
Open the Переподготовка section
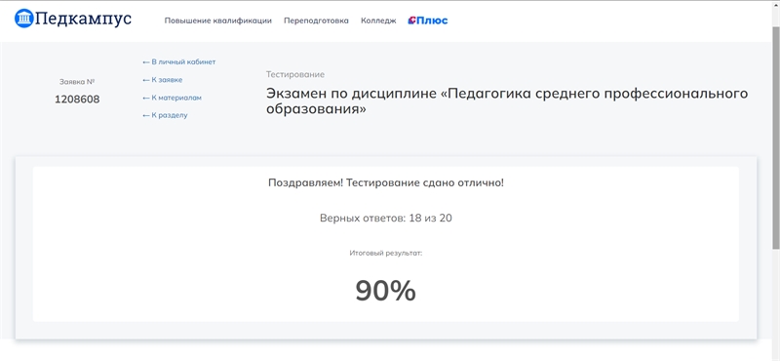pyautogui.click(x=316, y=20)
